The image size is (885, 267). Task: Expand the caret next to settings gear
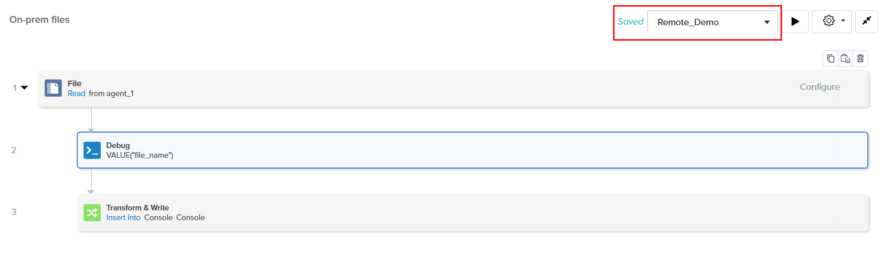(843, 21)
